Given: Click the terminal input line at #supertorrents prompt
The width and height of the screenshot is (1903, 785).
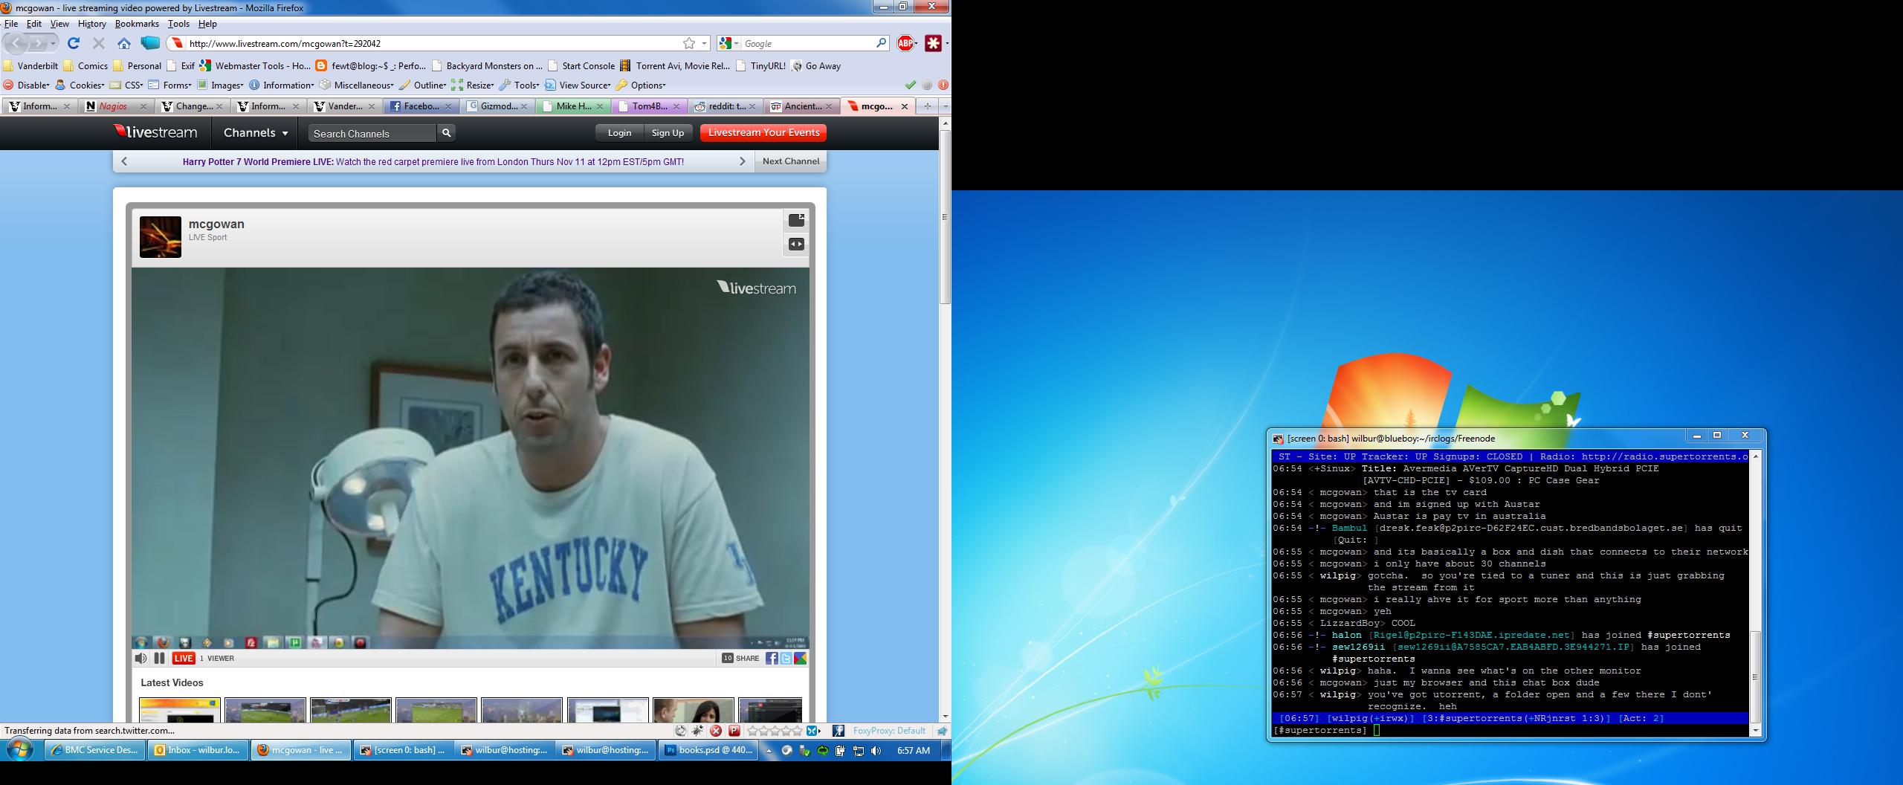Looking at the screenshot, I should 1510,730.
